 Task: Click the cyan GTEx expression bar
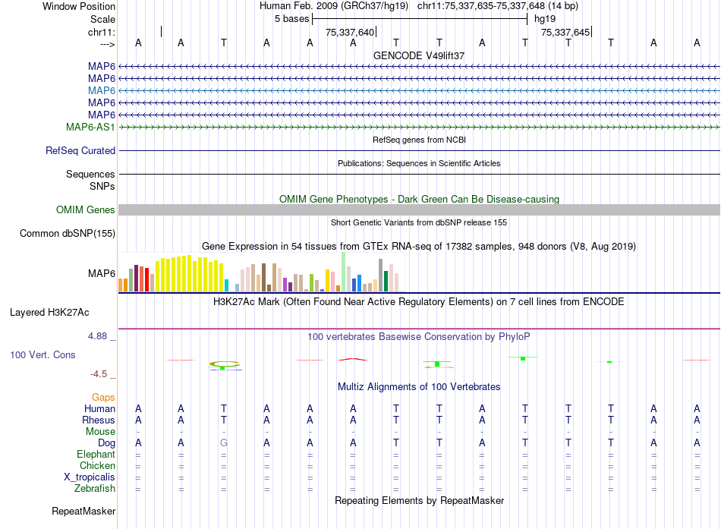pos(226,285)
